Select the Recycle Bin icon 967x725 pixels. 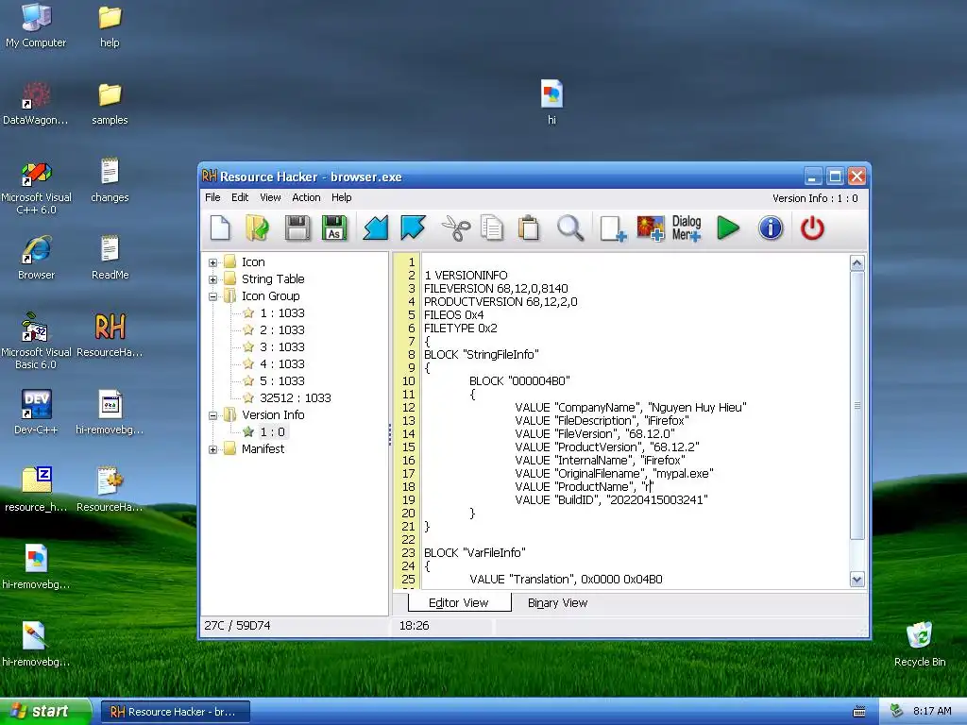920,644
